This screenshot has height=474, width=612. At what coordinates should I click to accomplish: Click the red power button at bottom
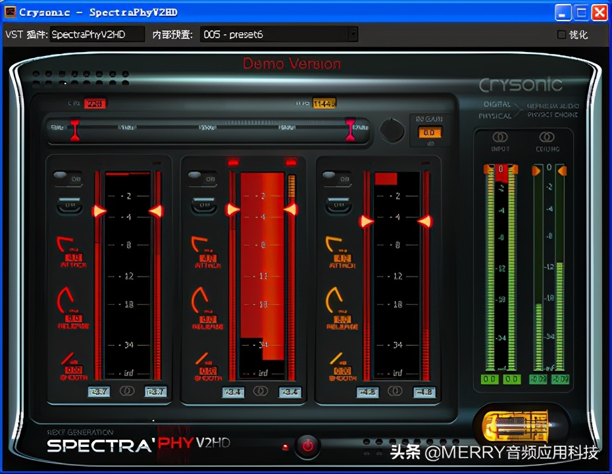coord(307,446)
